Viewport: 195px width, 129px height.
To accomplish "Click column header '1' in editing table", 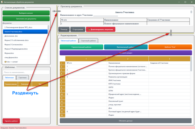I will click(86, 59).
